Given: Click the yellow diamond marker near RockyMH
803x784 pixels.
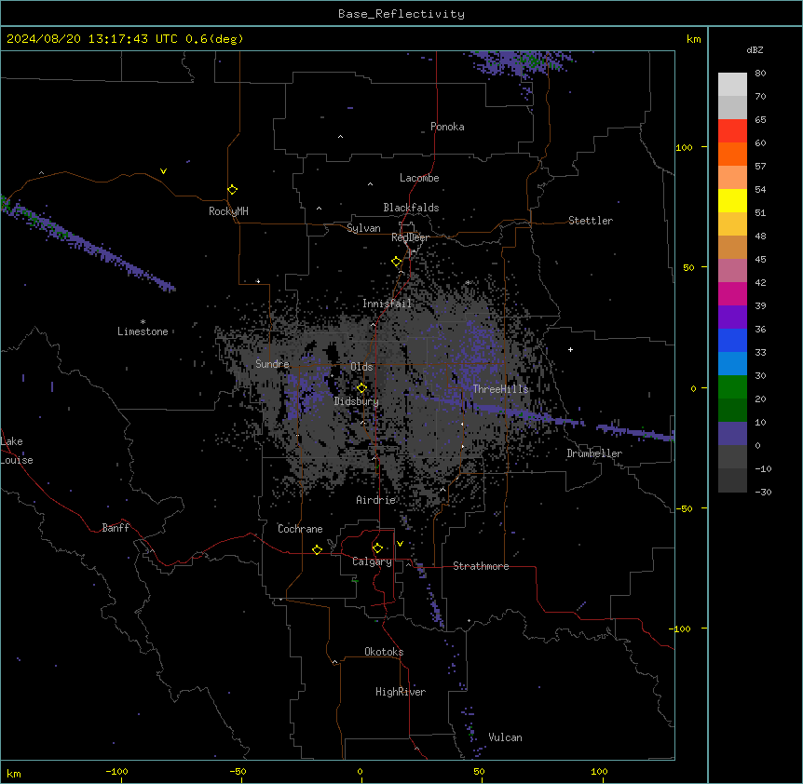Looking at the screenshot, I should tap(232, 190).
